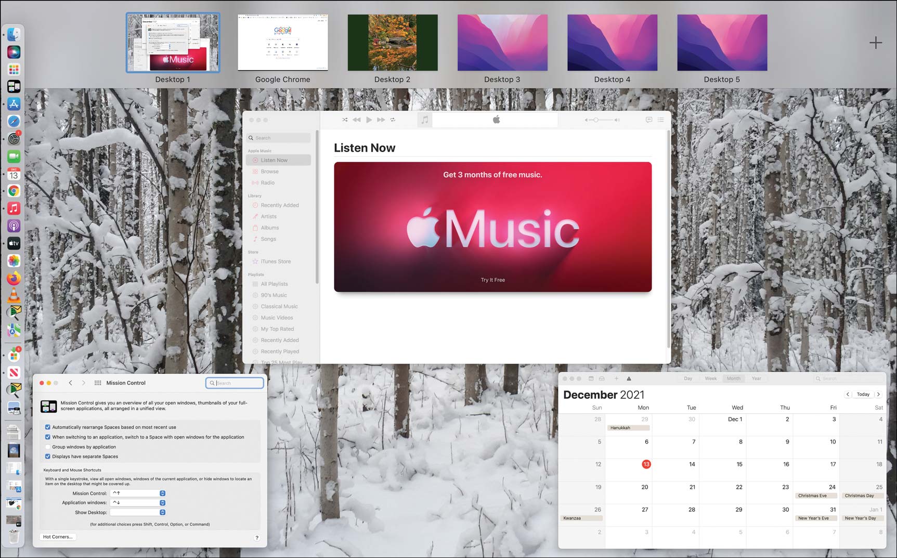Open Firefox from the Dock
The height and width of the screenshot is (558, 897).
[14, 278]
